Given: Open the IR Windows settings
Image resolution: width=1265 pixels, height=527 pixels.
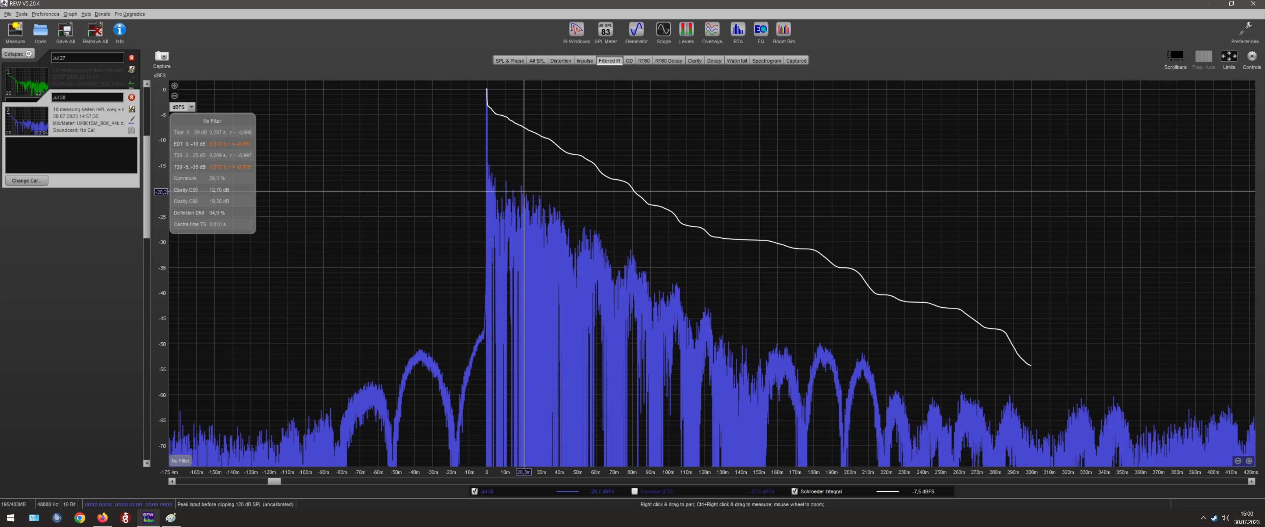Looking at the screenshot, I should point(576,33).
